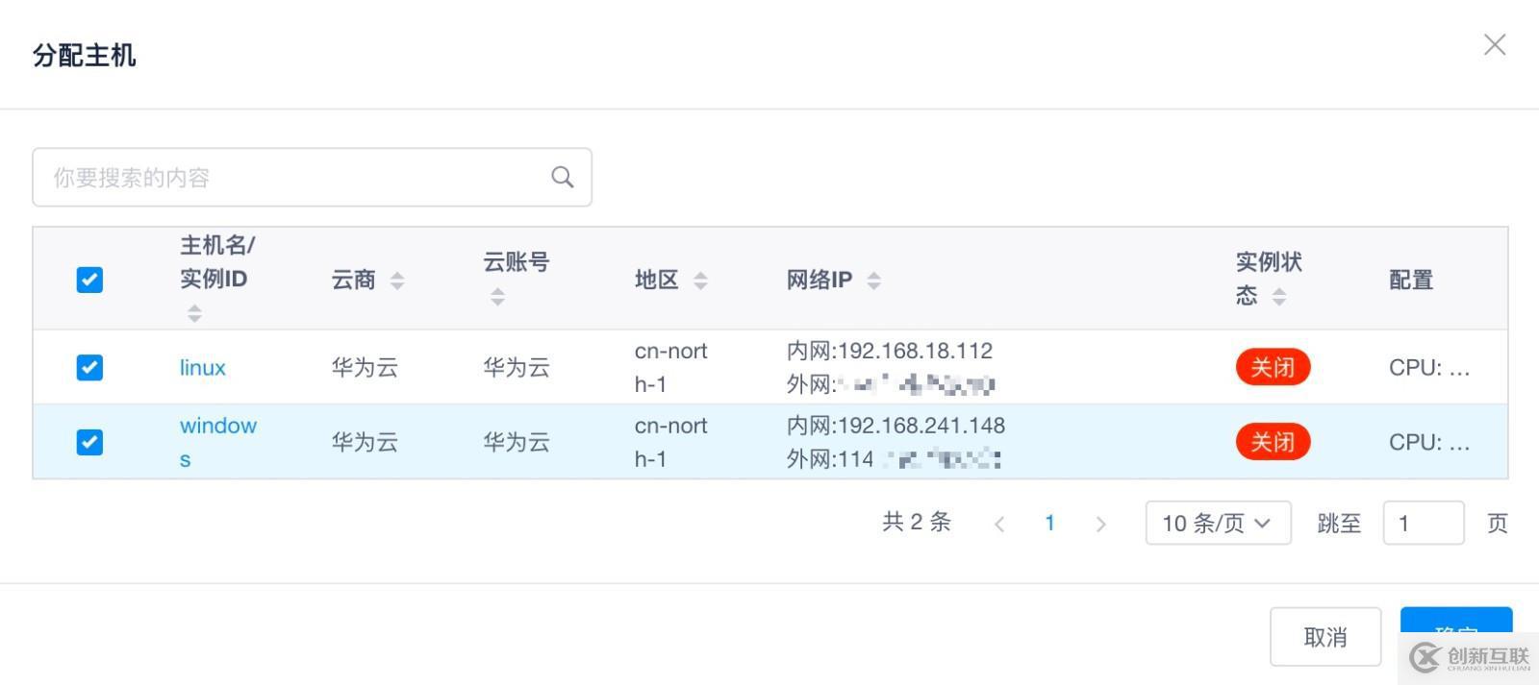Uncheck the windows host row
Screen dimensions: 1539x685
coord(89,442)
